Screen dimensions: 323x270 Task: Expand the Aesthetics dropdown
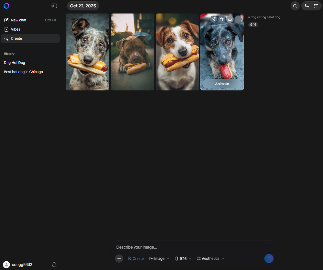point(211,259)
